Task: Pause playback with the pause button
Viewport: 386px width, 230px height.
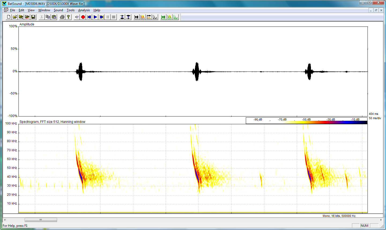Action: (107, 17)
